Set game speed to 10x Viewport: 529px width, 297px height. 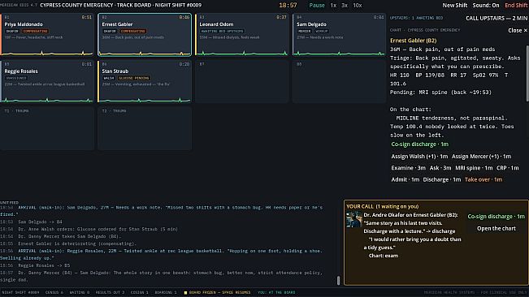coord(358,6)
